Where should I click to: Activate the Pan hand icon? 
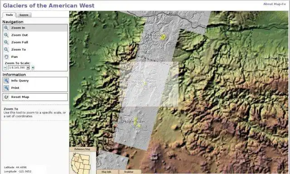click(x=6, y=57)
